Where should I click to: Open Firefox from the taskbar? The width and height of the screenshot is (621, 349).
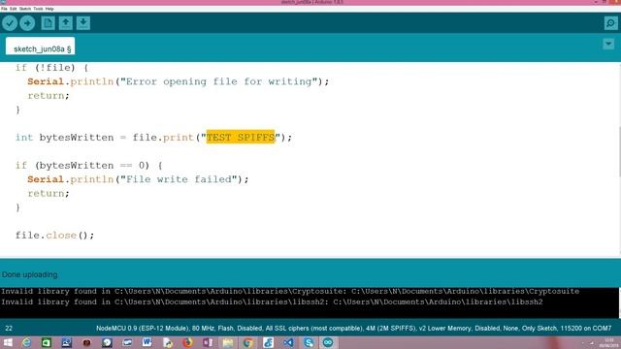click(x=187, y=342)
